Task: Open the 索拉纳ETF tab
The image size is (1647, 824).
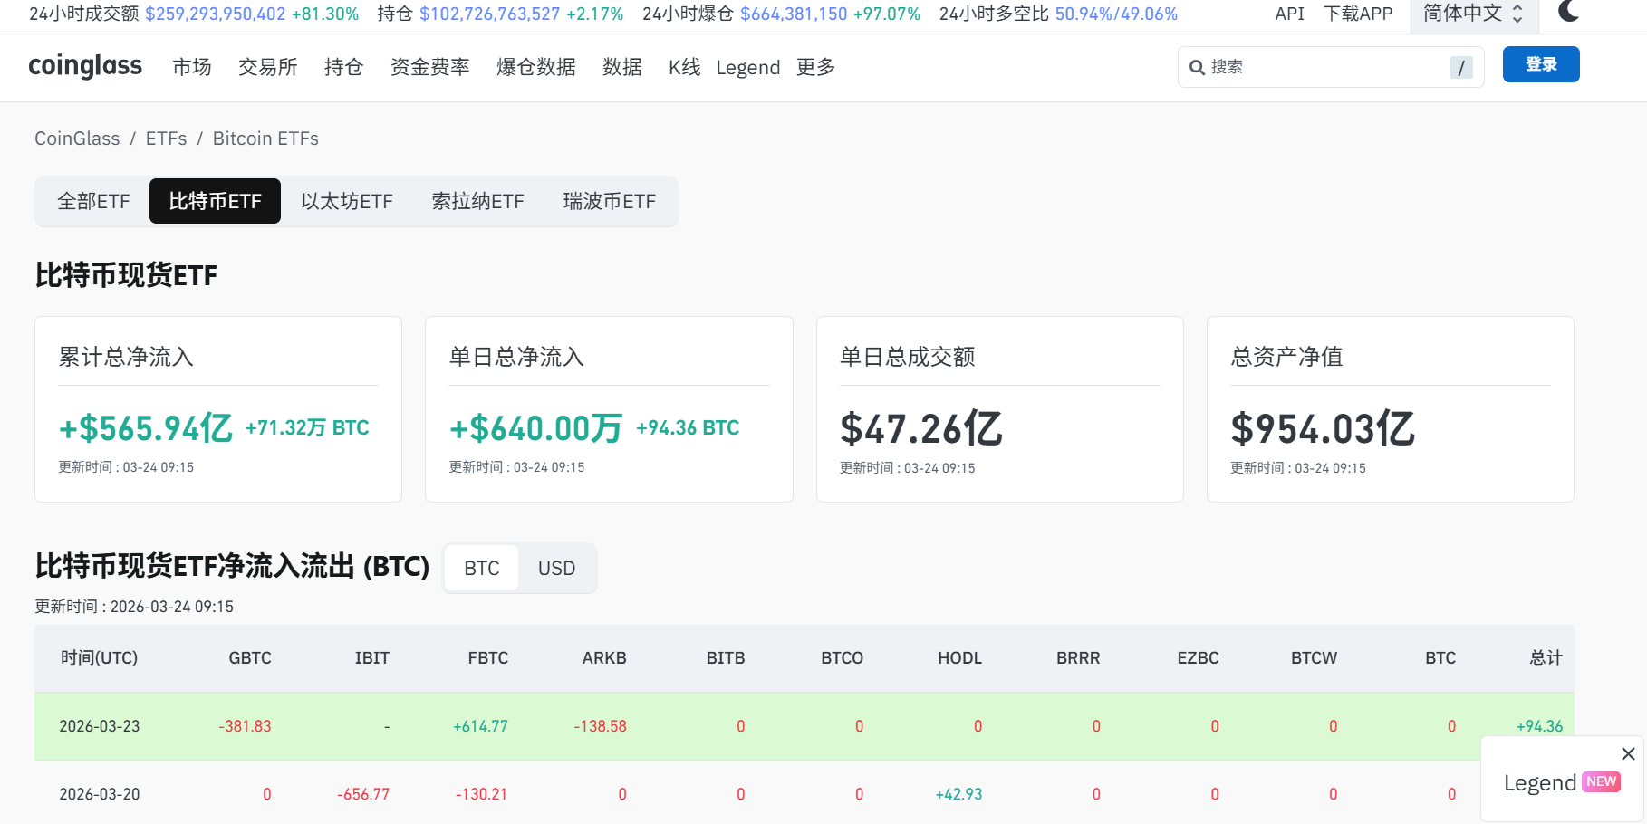Action: 477,201
